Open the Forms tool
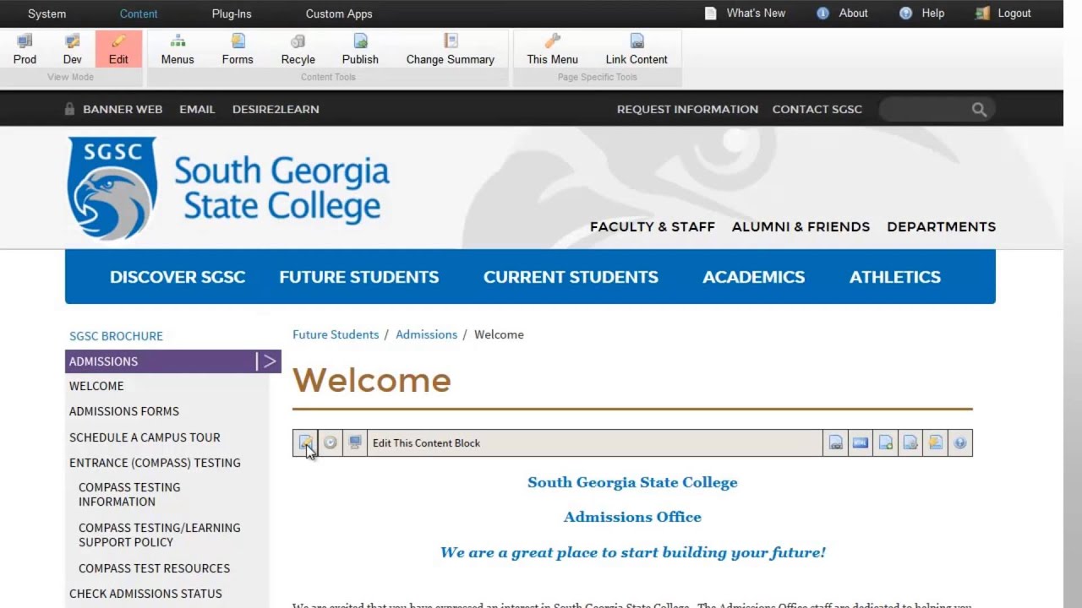Viewport: 1082px width, 608px height. point(238,50)
